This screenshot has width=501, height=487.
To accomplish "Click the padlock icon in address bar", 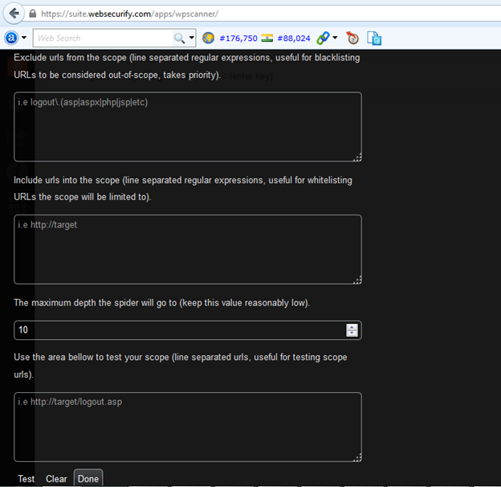I will tap(31, 14).
